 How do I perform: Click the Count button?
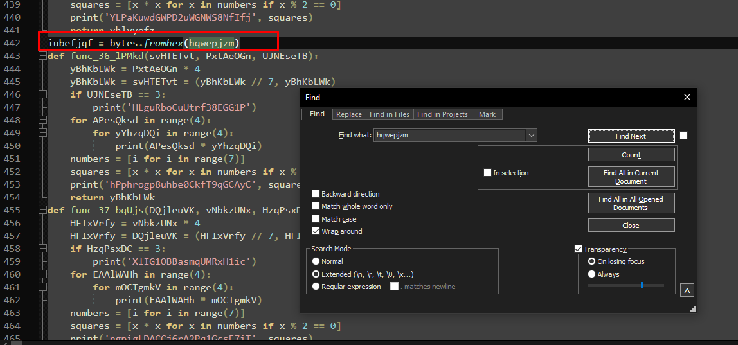631,155
